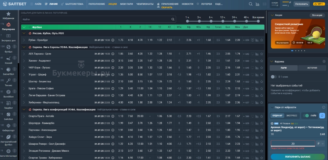This screenshot has width=328, height=160.
Task: Toggle the ЛАЙВ switch in neural bets
Action: [x=306, y=115]
